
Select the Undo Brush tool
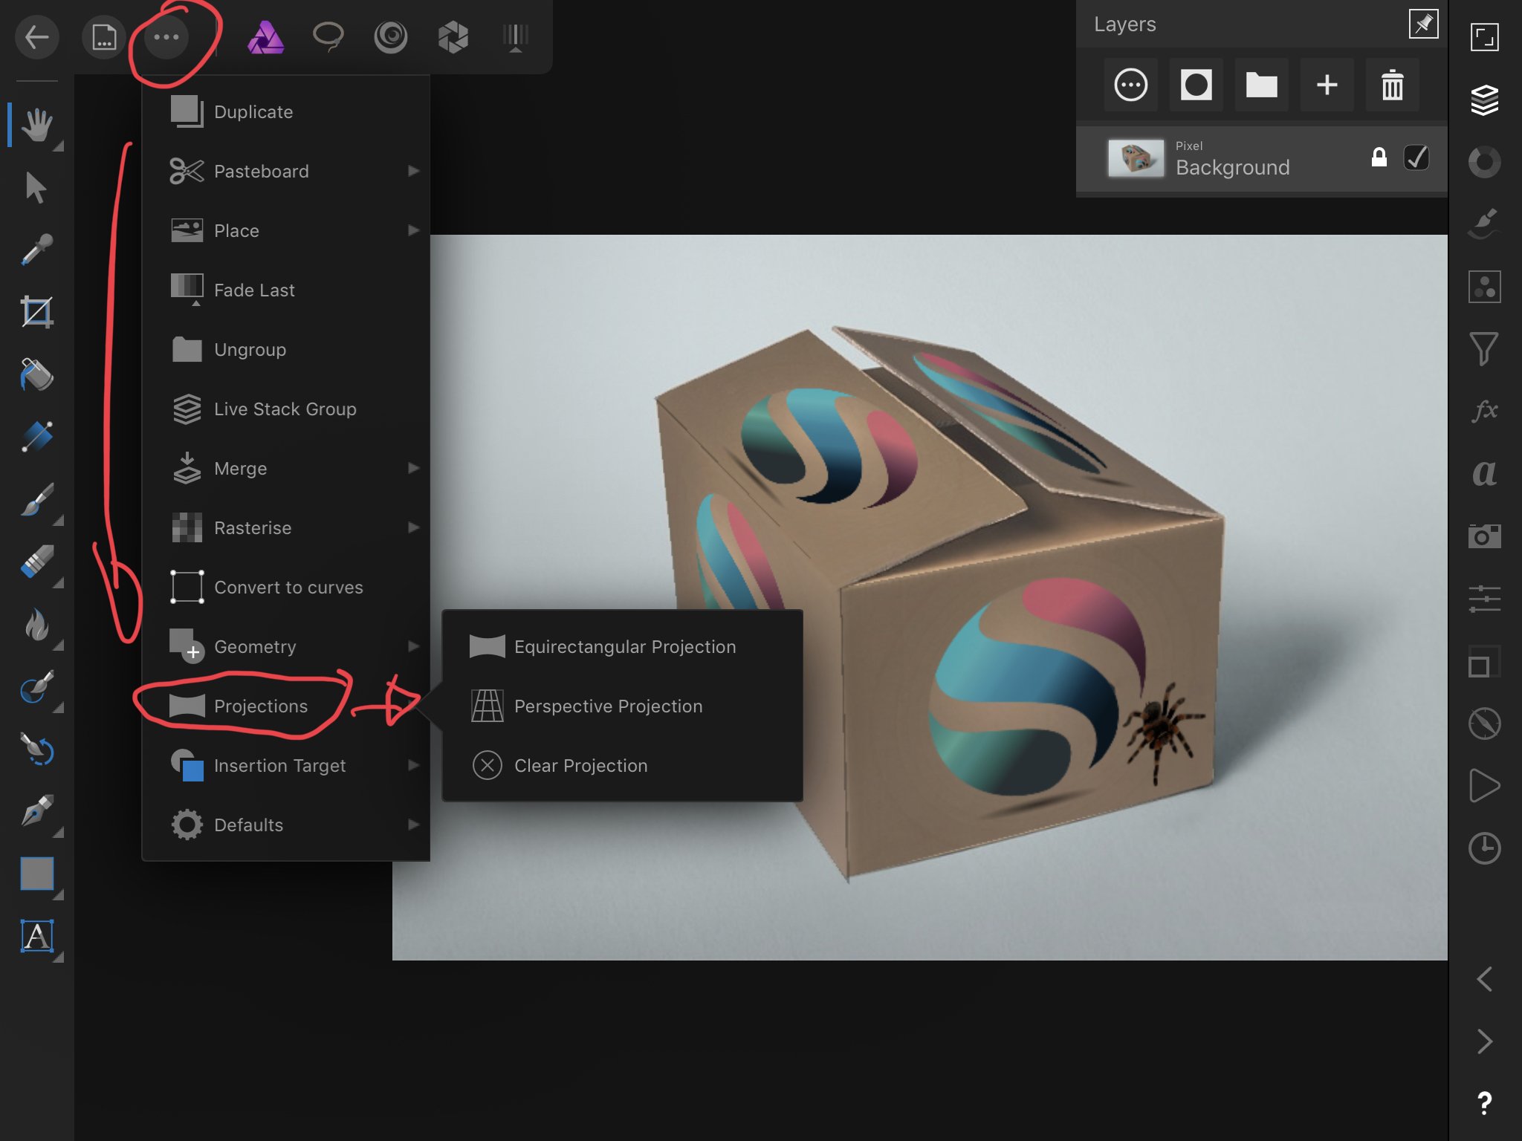pos(36,749)
